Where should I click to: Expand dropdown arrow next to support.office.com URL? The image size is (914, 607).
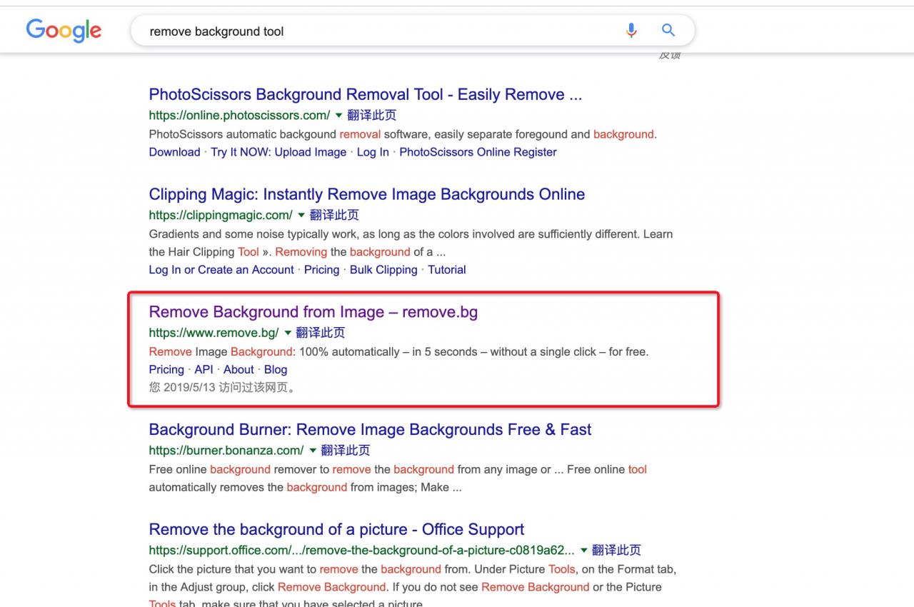[583, 551]
